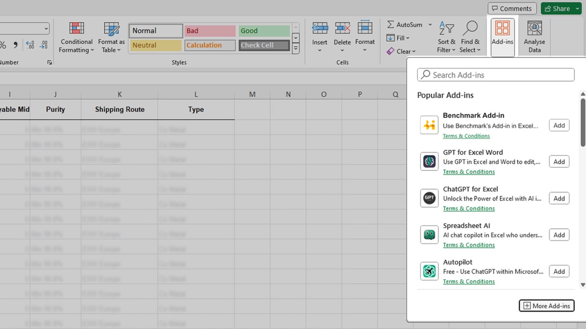Open Format as Table gallery
Viewport: 586px width, 329px height.
pyautogui.click(x=112, y=37)
